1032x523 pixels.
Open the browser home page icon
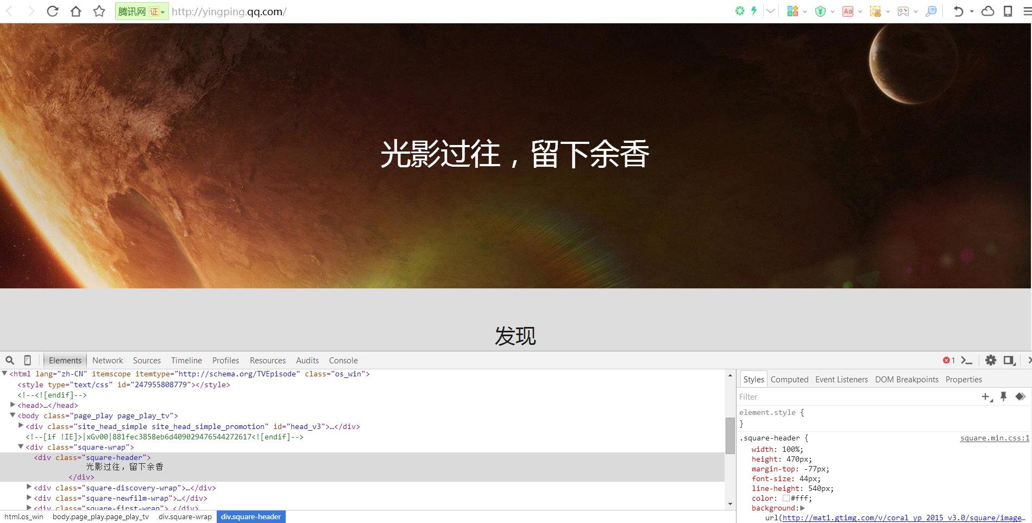(76, 11)
